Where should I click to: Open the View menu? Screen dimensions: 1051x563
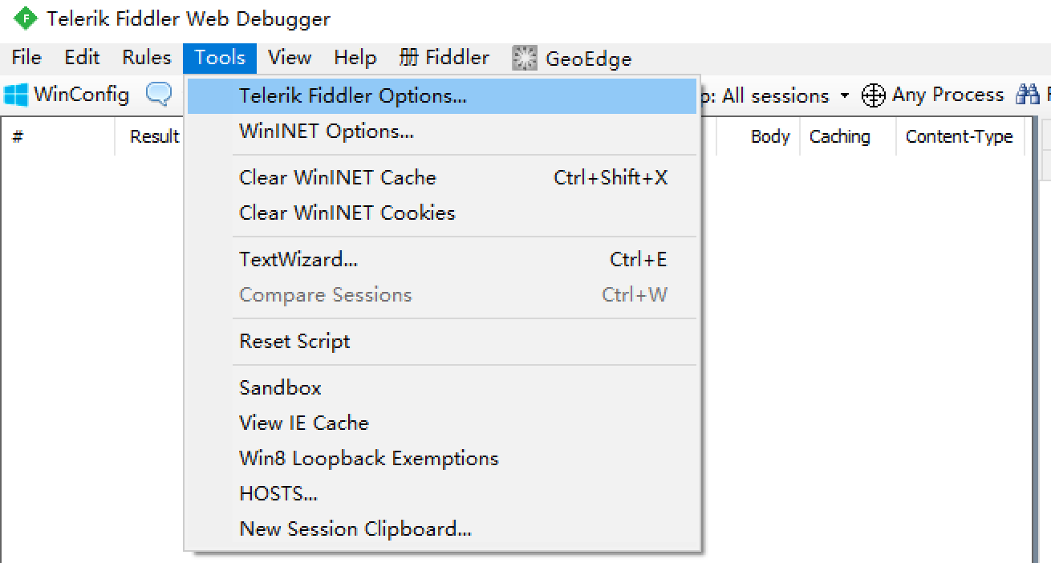coord(289,57)
